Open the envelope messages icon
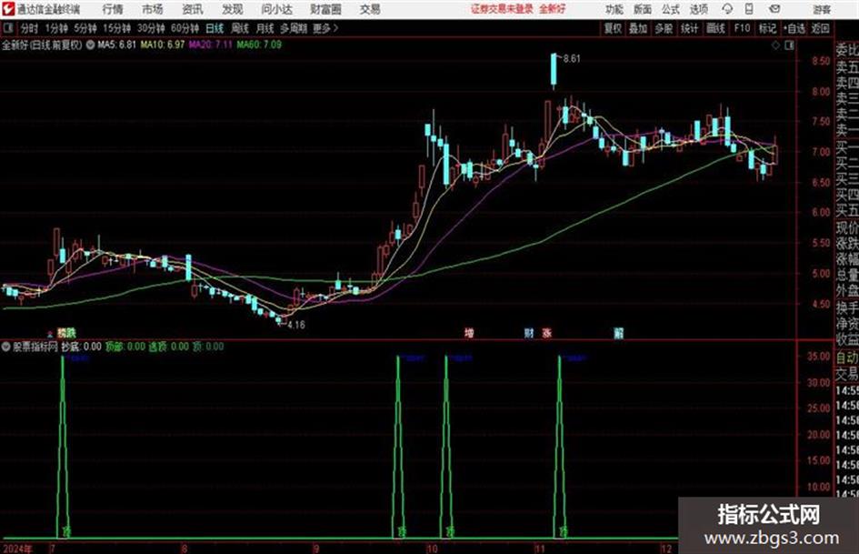This screenshot has height=554, width=859. (774, 9)
